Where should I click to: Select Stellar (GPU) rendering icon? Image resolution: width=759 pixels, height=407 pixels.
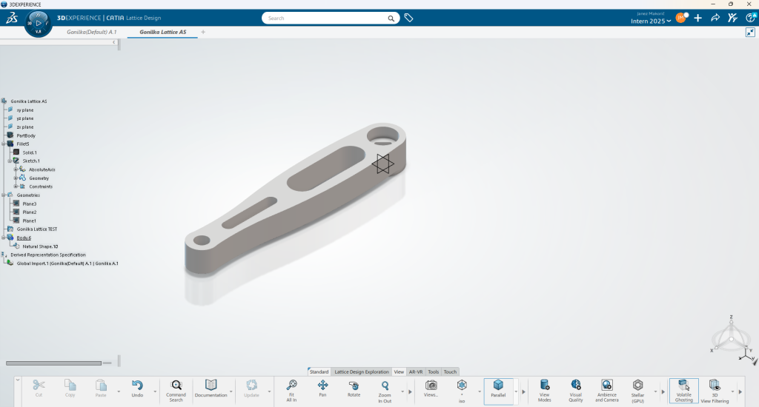(638, 385)
